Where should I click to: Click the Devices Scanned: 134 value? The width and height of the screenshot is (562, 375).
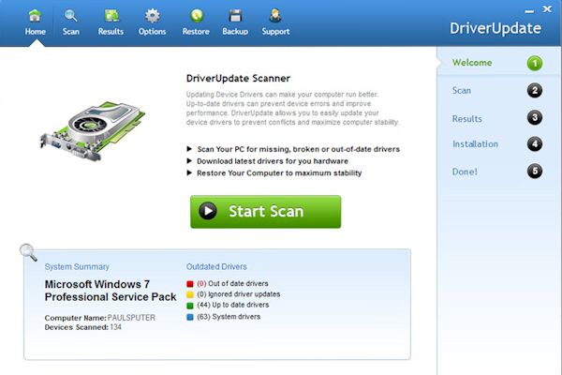click(x=115, y=327)
